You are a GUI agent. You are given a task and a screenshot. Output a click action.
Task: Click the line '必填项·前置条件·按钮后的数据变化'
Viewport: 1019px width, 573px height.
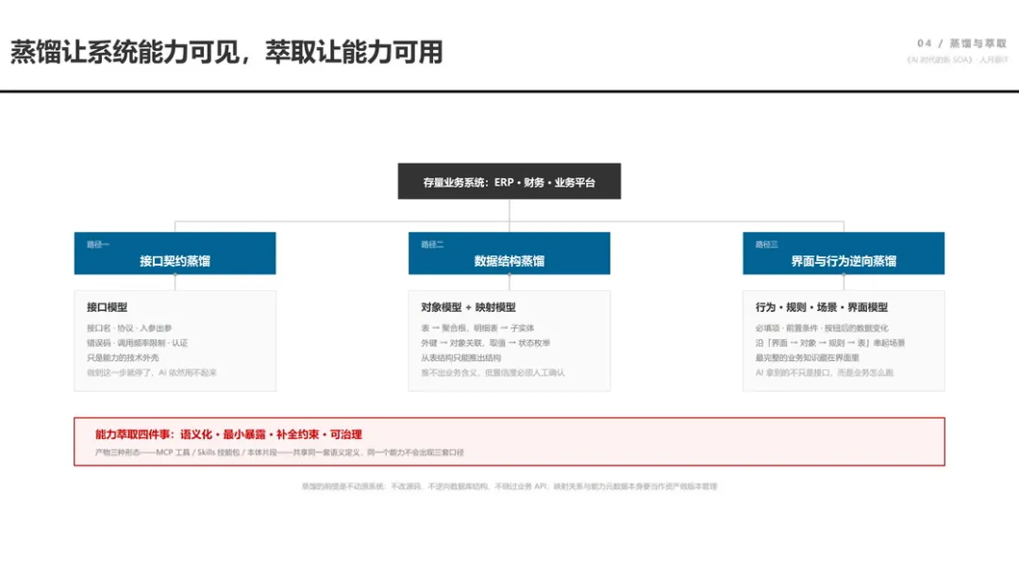[x=822, y=328]
